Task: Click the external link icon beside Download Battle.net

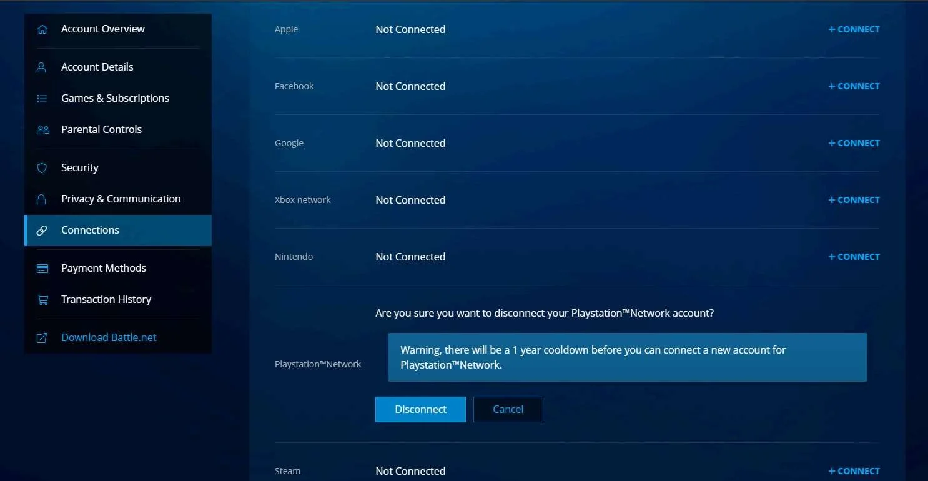Action: (x=42, y=338)
